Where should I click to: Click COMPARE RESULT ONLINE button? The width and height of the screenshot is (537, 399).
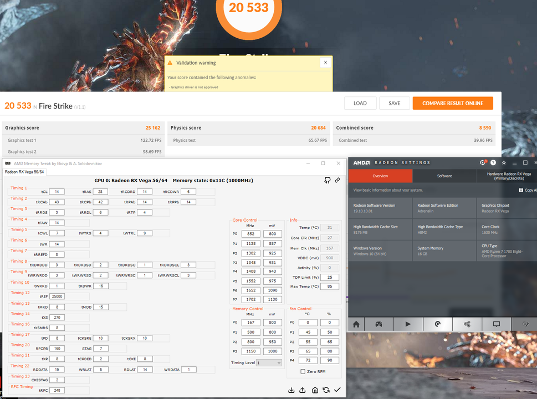pyautogui.click(x=453, y=103)
